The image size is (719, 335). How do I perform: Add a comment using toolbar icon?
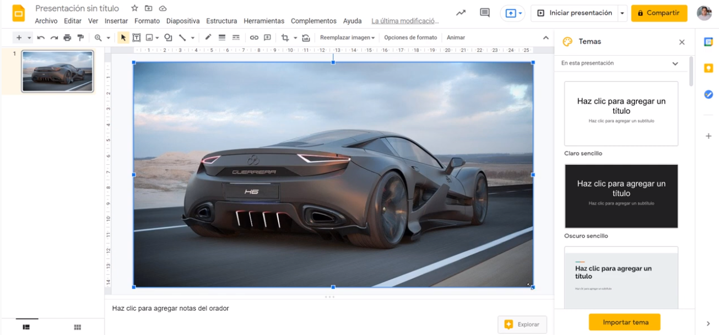click(267, 37)
